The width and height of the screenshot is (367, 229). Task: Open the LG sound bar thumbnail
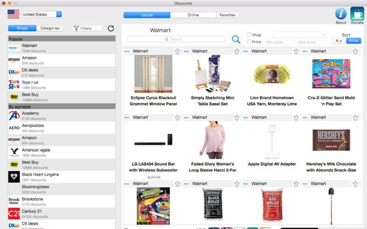pos(153,140)
